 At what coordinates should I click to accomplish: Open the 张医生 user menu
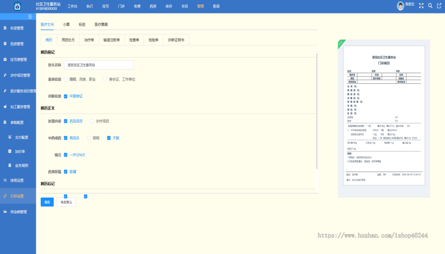pyautogui.click(x=410, y=4)
